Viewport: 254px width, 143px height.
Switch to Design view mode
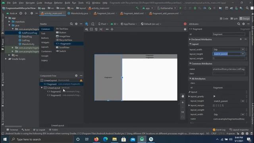click(244, 19)
